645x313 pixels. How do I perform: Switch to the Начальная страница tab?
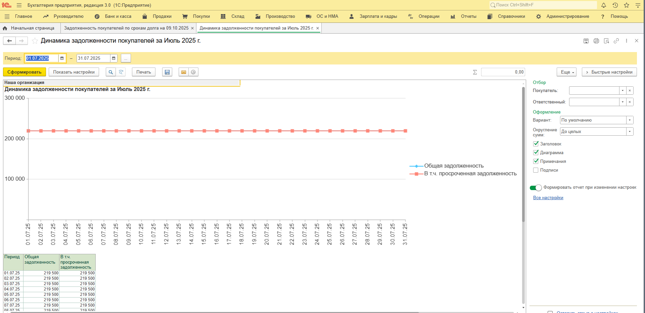pos(32,28)
